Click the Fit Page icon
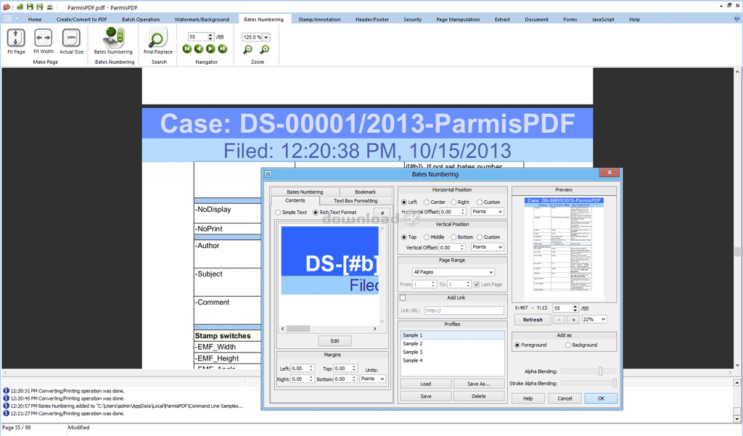 (16, 38)
